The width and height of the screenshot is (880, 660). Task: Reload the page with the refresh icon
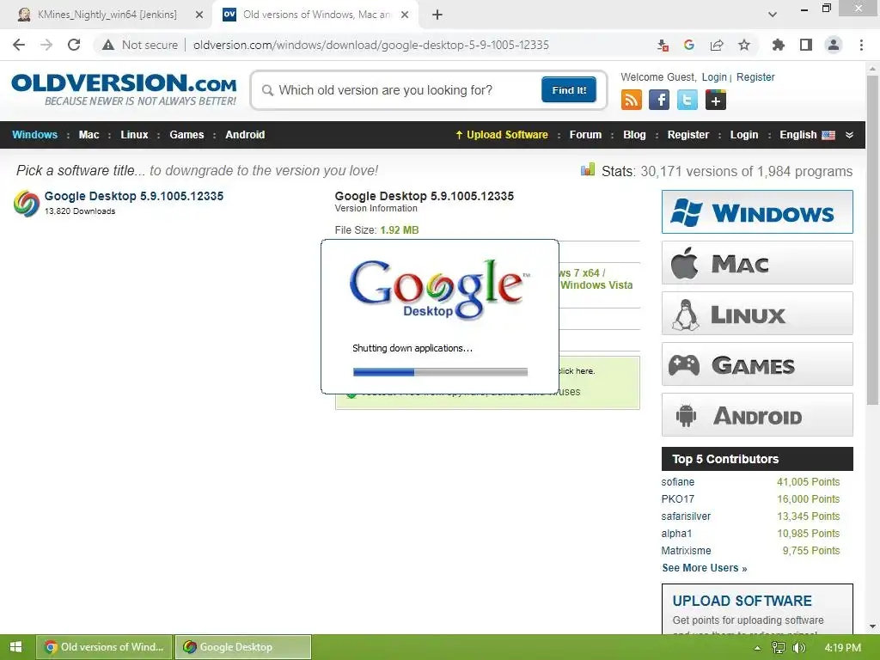pyautogui.click(x=74, y=45)
